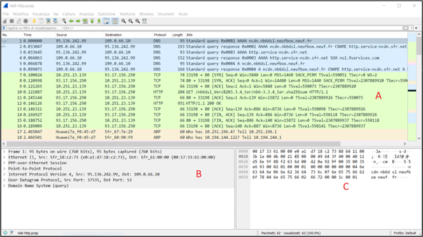Expand User Datagram Protocol row
The width and height of the screenshot is (423, 237).
point(5,180)
